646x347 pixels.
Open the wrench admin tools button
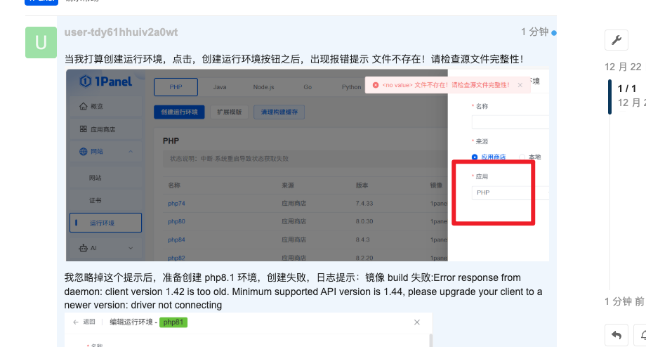(x=616, y=40)
